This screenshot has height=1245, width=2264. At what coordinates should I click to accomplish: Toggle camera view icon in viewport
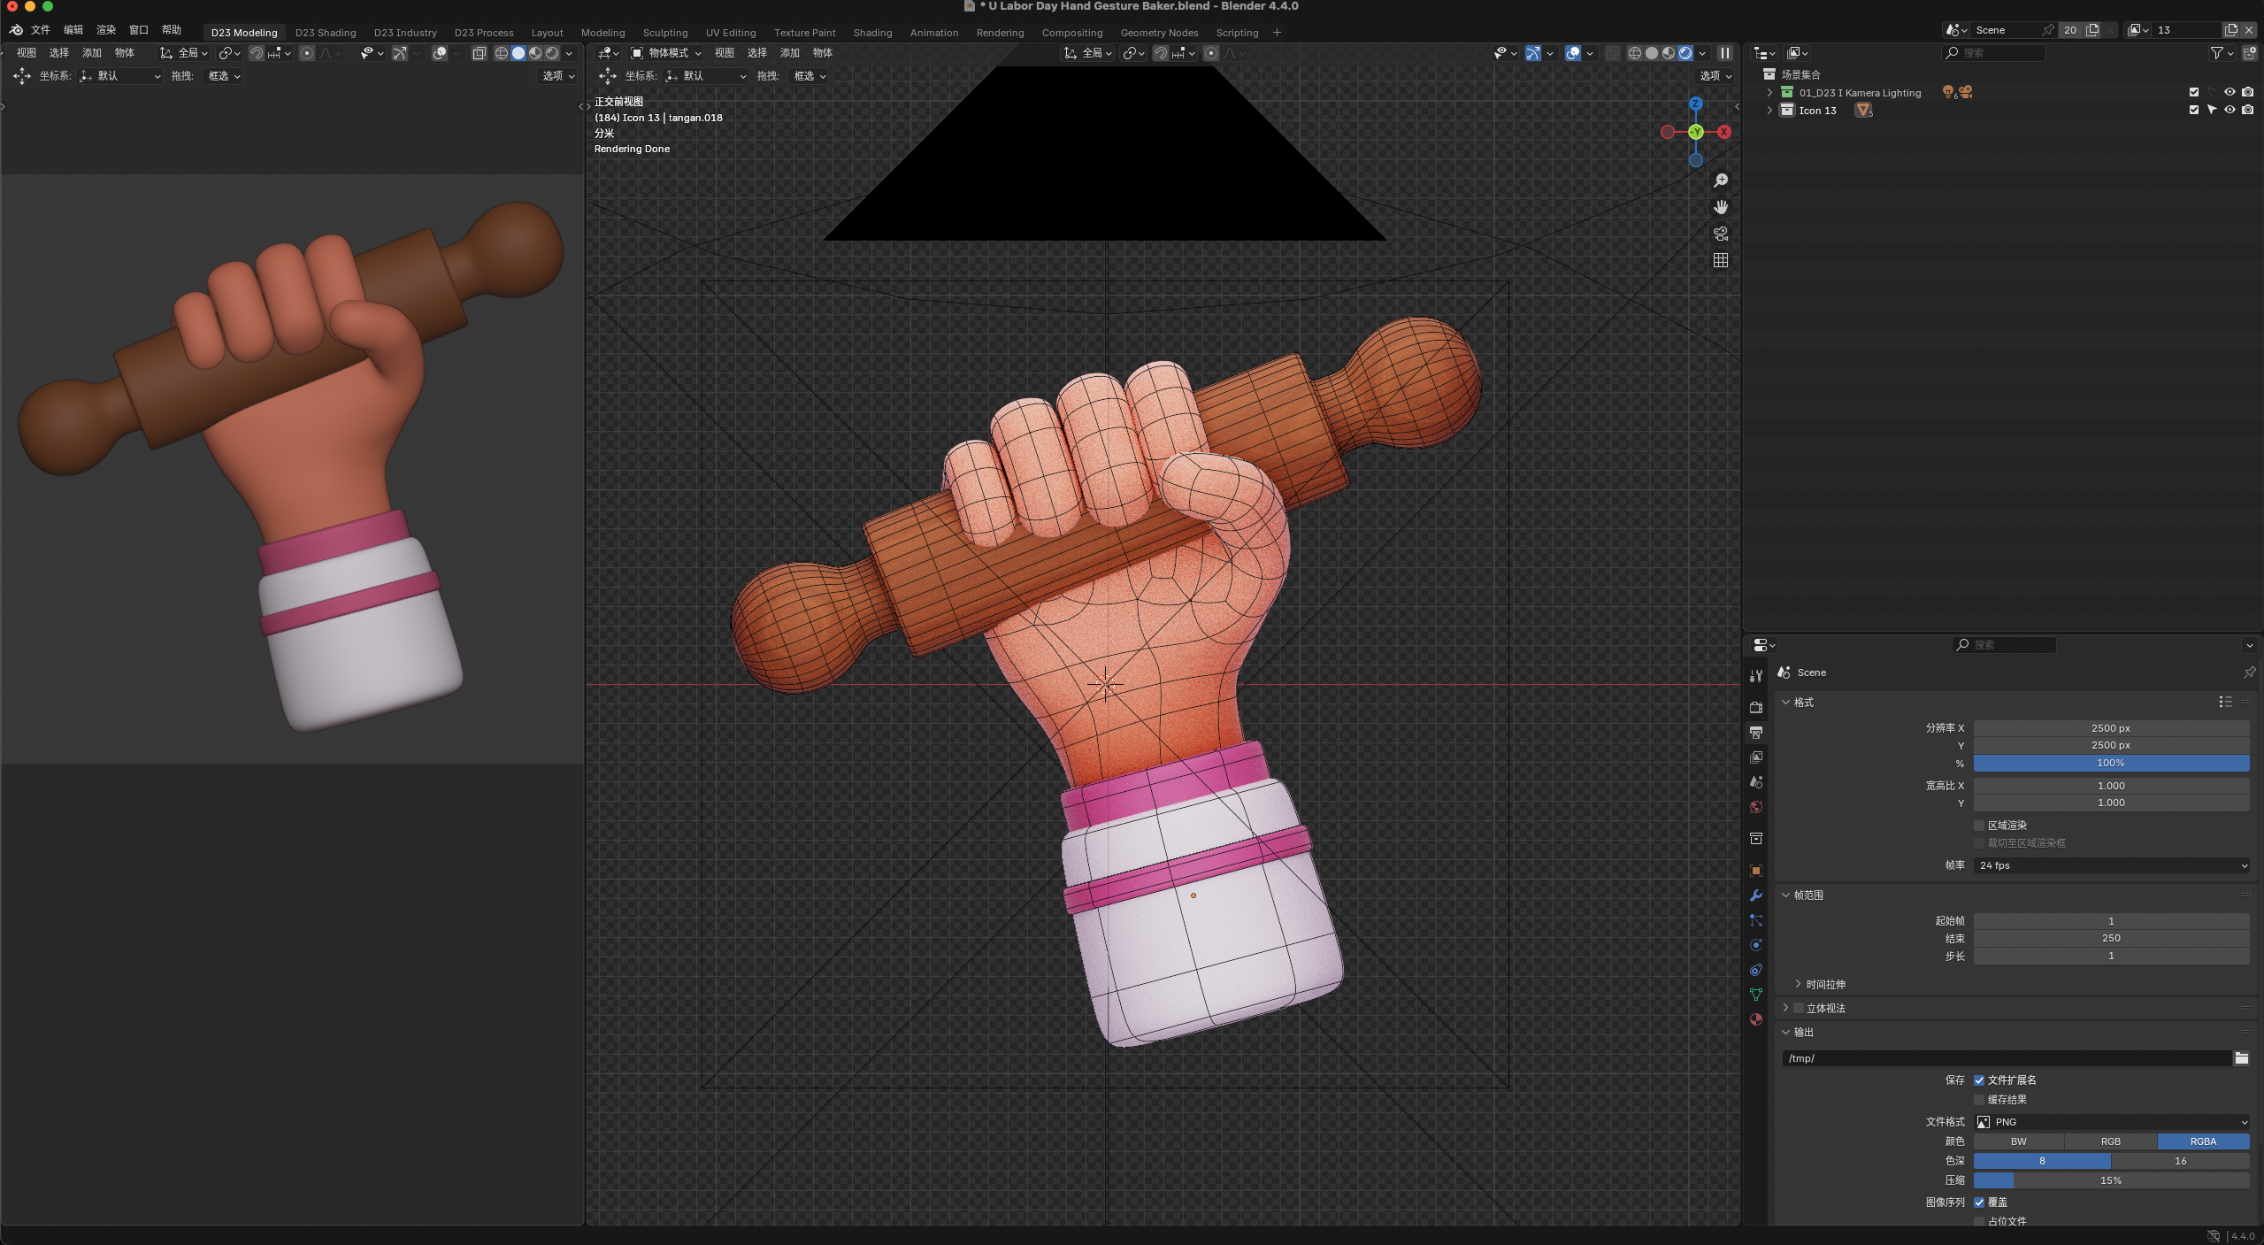click(x=1721, y=234)
